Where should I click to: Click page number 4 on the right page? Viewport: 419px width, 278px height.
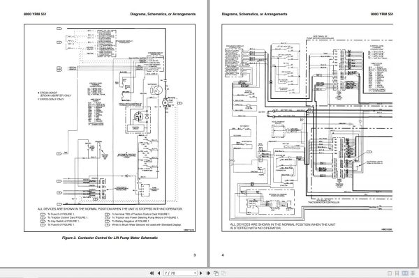pyautogui.click(x=223, y=255)
